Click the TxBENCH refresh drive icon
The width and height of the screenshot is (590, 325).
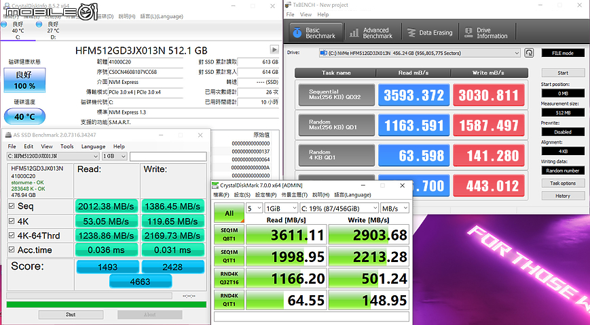pos(529,53)
